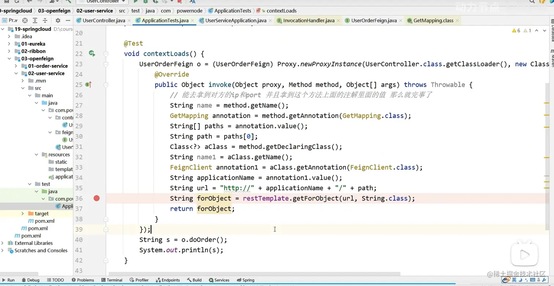Click the red Stop icon

click(x=180, y=1)
